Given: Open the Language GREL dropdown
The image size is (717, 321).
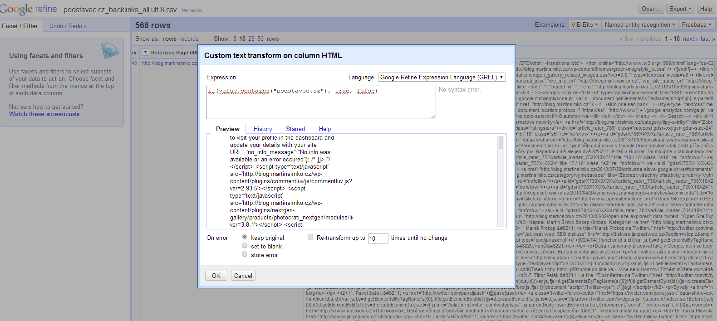Looking at the screenshot, I should [442, 77].
